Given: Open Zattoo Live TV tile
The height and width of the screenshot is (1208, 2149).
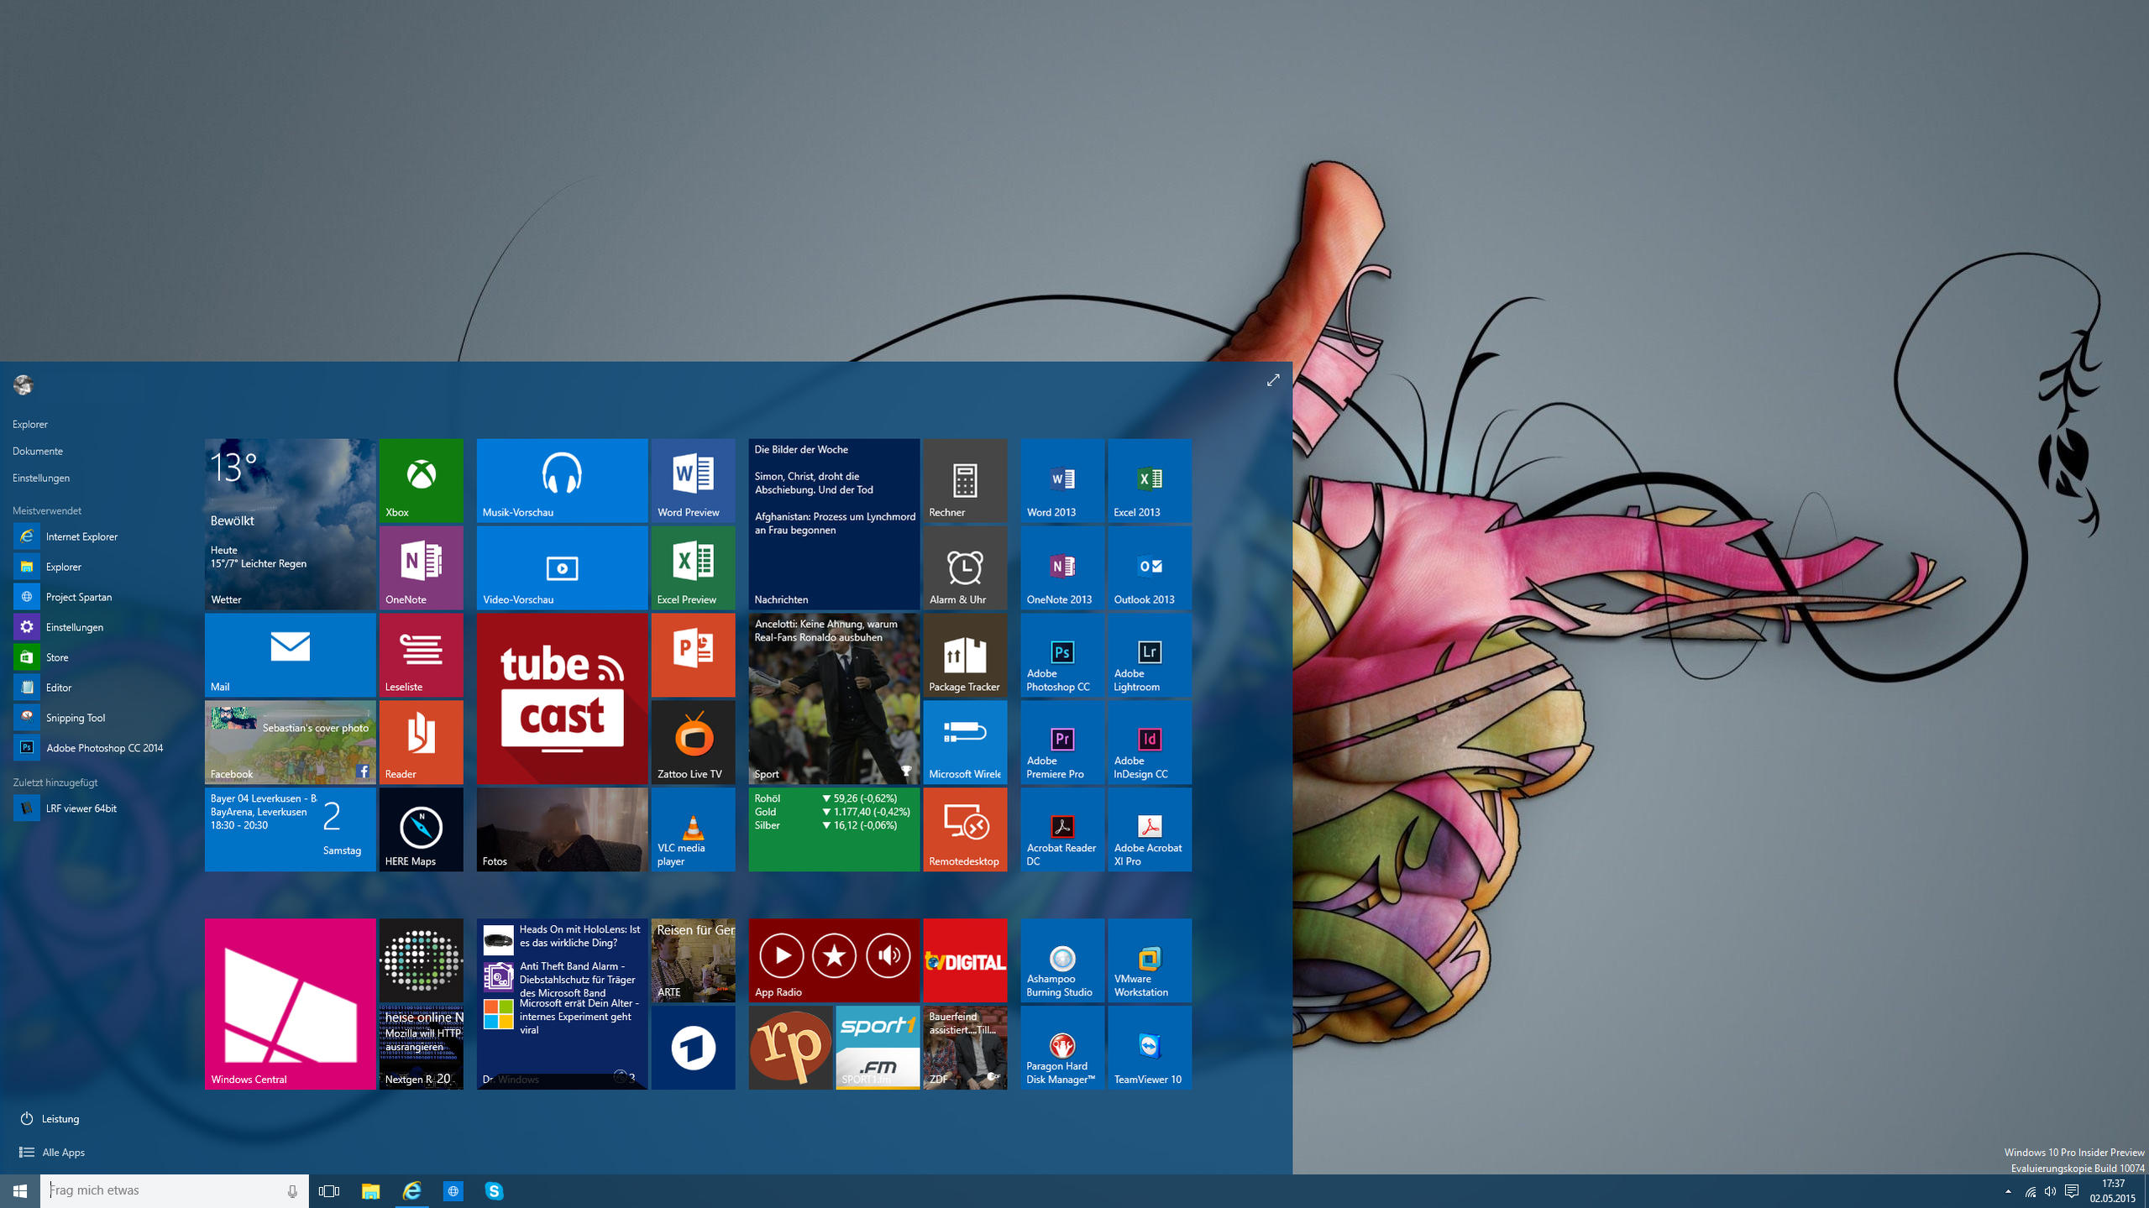Looking at the screenshot, I should (693, 741).
